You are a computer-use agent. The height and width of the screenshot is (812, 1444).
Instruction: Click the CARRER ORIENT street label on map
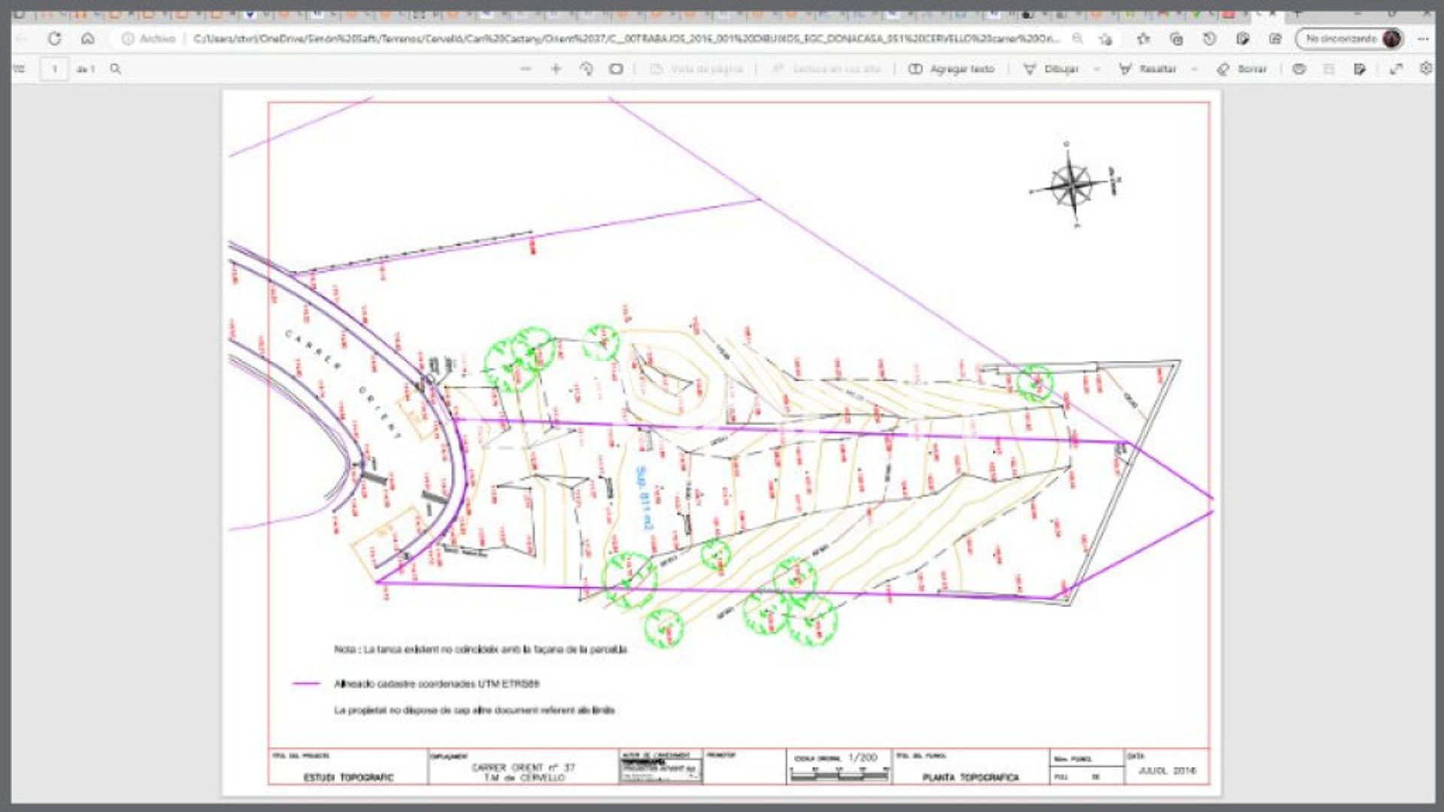tap(342, 384)
